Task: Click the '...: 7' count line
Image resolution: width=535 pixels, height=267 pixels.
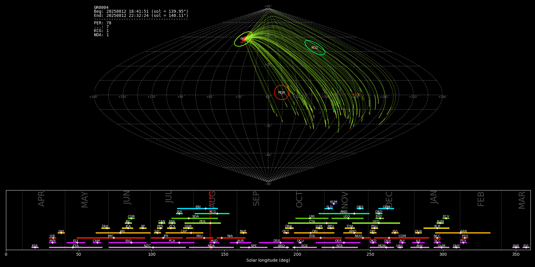Action: [x=101, y=27]
